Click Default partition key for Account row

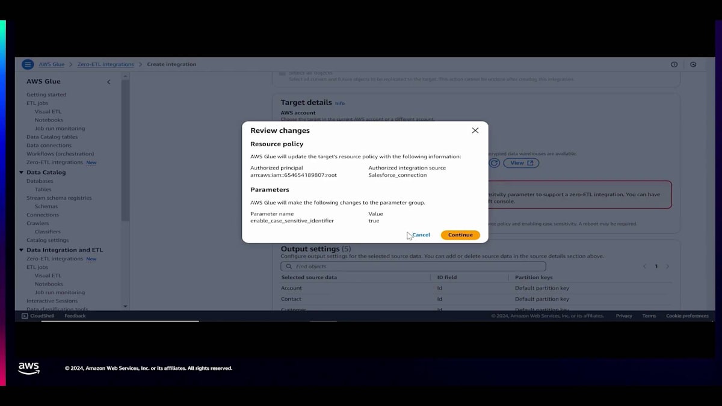click(x=542, y=288)
